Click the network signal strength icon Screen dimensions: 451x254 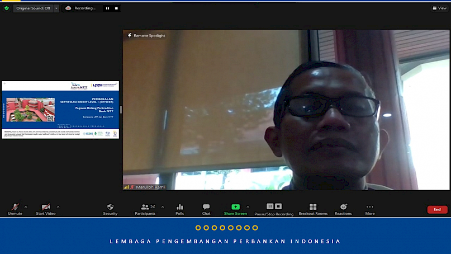[126, 187]
